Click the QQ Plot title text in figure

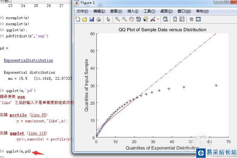[162, 30]
